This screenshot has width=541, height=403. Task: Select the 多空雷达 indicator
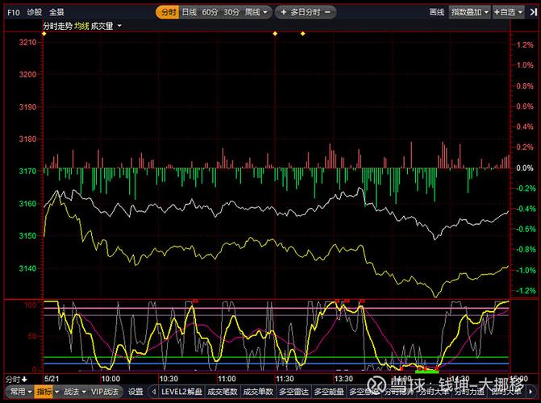293,392
